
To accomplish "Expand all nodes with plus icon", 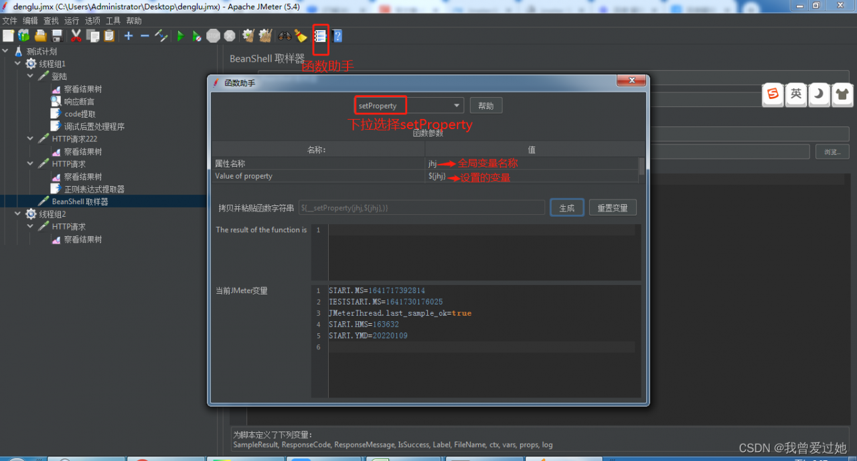I will (x=129, y=36).
